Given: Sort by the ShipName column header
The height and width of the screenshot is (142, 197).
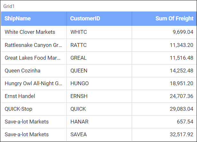Looking at the screenshot, I should coord(18,19).
